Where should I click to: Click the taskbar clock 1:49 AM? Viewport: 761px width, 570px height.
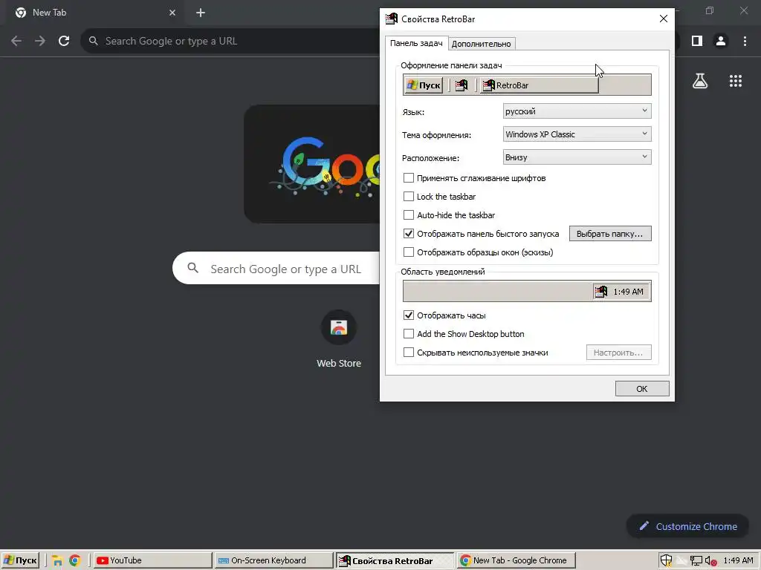tap(738, 561)
